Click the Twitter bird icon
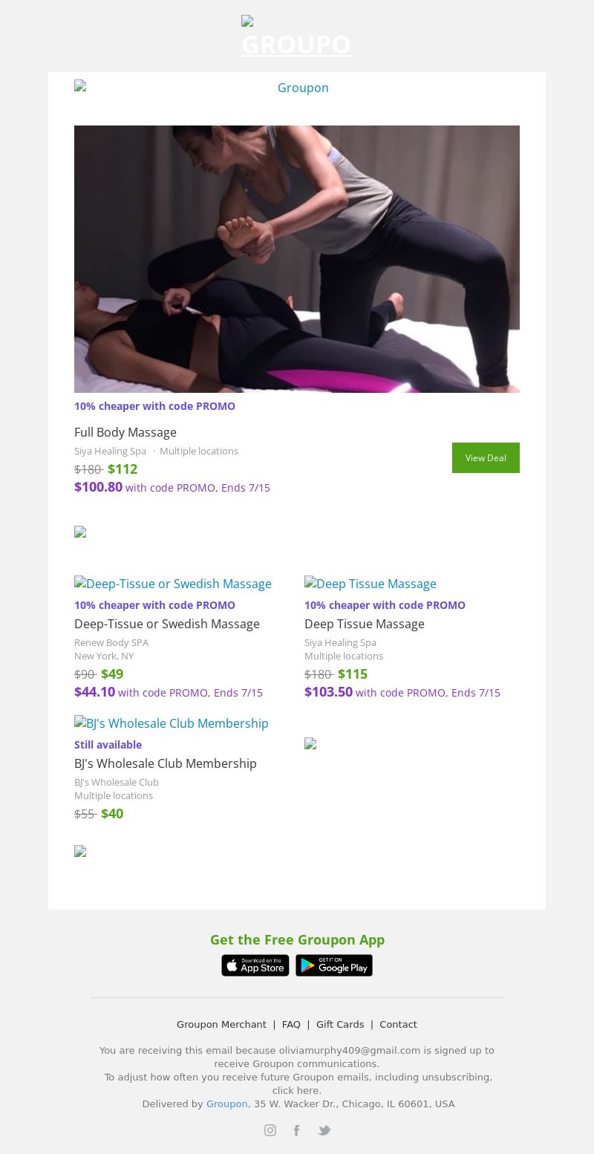This screenshot has width=594, height=1154. [x=324, y=1130]
